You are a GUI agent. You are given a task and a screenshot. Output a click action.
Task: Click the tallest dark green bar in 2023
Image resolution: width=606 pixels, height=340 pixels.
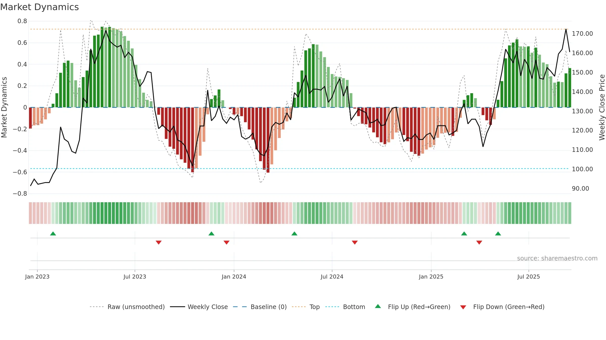point(102,67)
